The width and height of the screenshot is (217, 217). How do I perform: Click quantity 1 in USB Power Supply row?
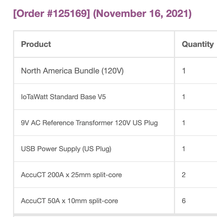(184, 149)
